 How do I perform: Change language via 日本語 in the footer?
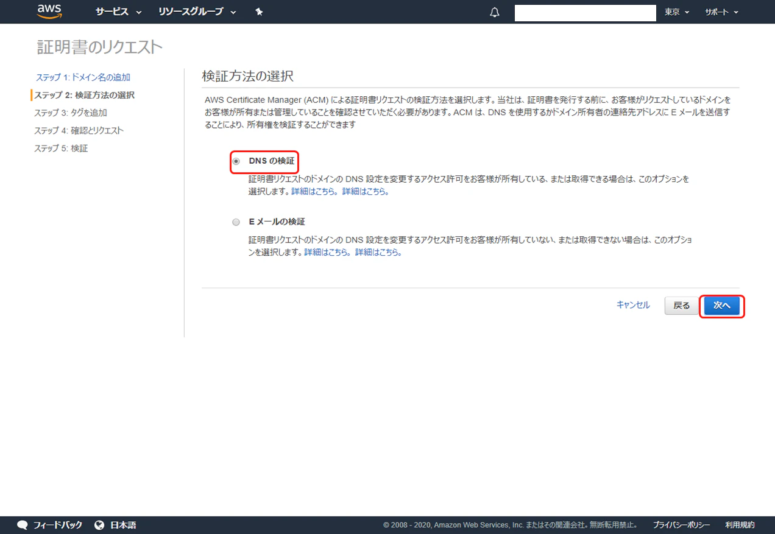(x=123, y=525)
